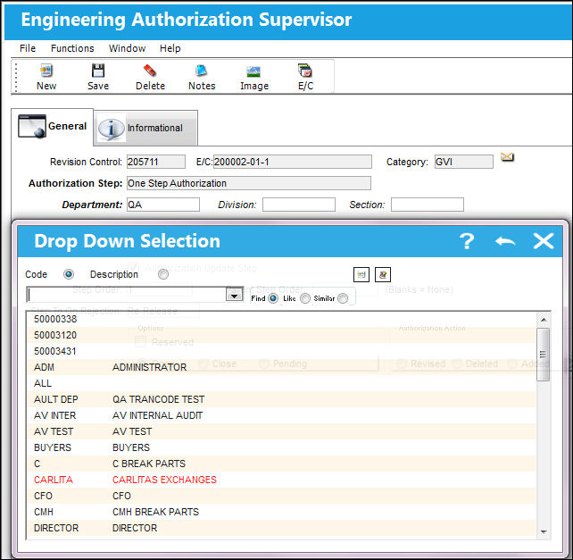The width and height of the screenshot is (573, 560).
Task: Expand the search combo box arrow
Action: [234, 295]
